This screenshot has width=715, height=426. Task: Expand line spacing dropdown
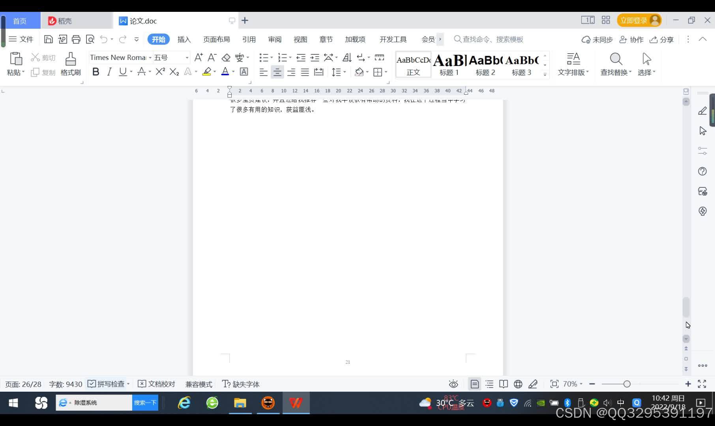344,72
